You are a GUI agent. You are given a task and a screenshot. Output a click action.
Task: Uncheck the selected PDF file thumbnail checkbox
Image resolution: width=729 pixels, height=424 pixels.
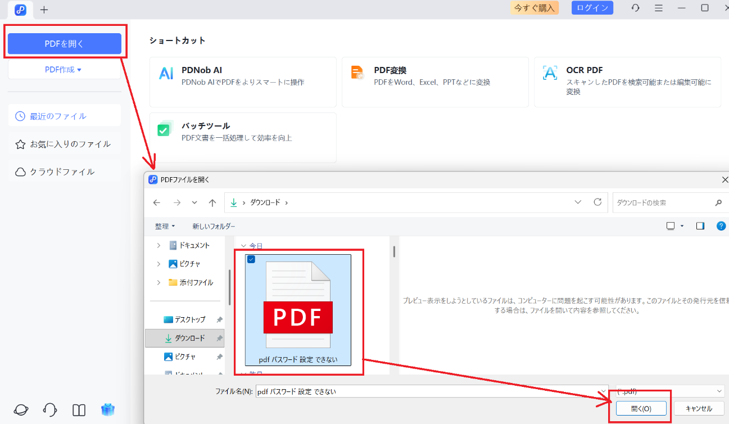tap(251, 260)
